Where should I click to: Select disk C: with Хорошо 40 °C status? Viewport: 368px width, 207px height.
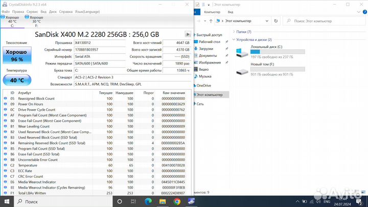tap(12, 22)
